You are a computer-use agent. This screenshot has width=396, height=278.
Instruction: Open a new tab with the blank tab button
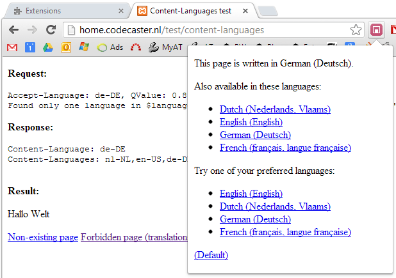pos(268,12)
